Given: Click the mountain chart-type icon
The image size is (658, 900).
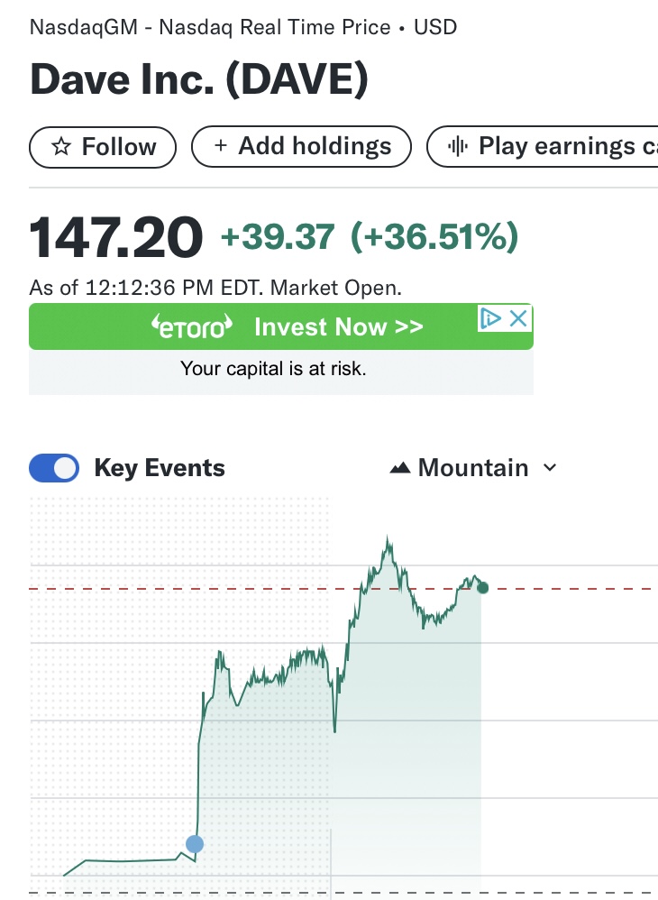Looking at the screenshot, I should [400, 468].
